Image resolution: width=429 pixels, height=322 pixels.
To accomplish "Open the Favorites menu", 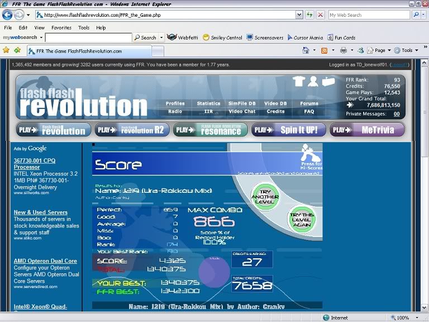I will click(x=61, y=27).
